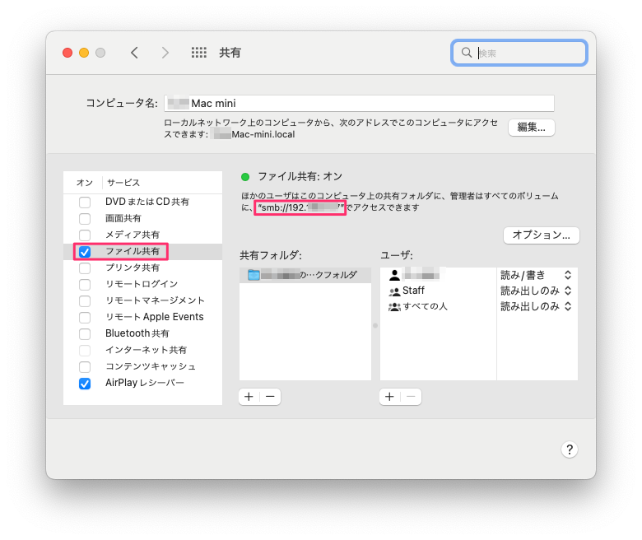Select コンテンツキャッシュ service label

[x=151, y=366]
